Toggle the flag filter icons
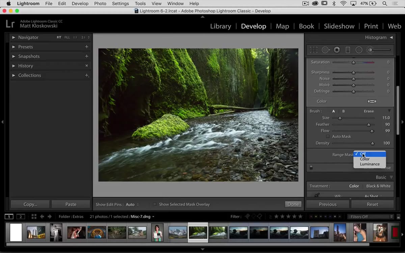The image size is (405, 253). (253, 217)
